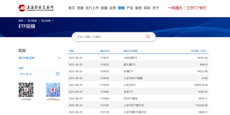The width and height of the screenshot is (230, 115).
Task: Select the 上证50ETF table row
Action: (x=138, y=85)
